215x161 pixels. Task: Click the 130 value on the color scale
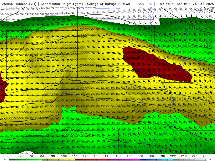[x=97, y=156]
